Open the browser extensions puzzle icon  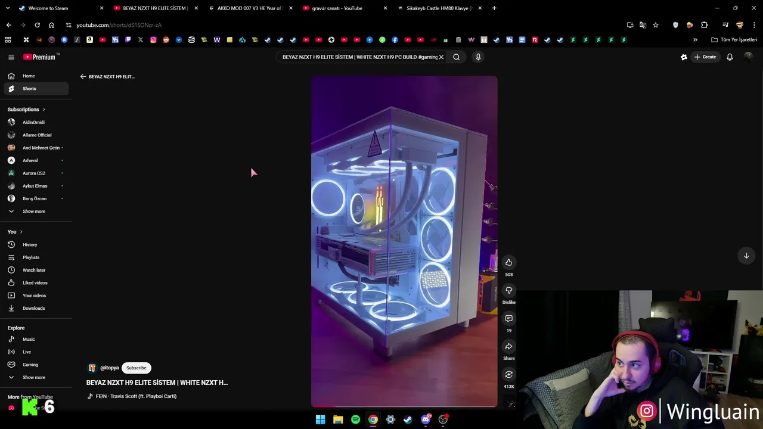click(704, 25)
